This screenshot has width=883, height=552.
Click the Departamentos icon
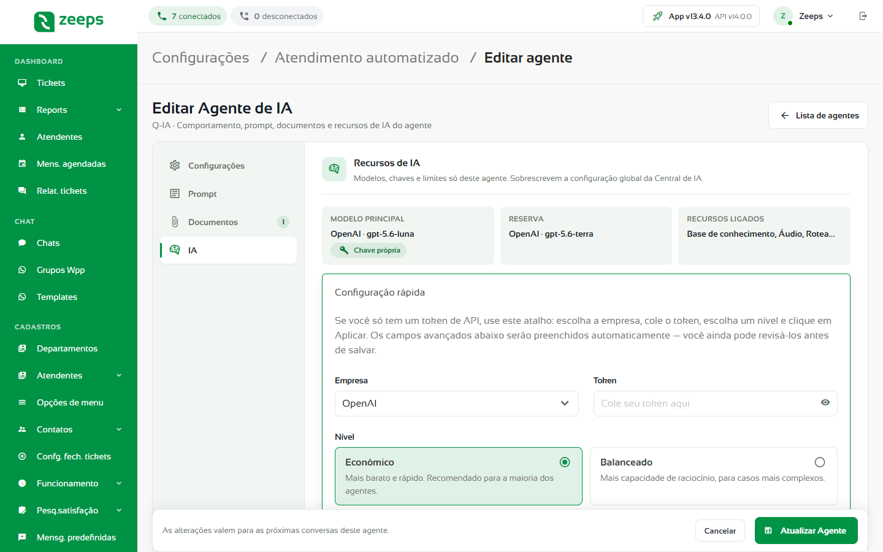coord(22,348)
